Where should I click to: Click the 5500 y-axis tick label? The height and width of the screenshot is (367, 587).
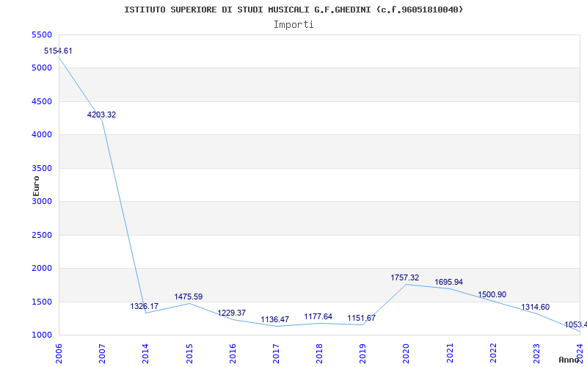(x=42, y=34)
